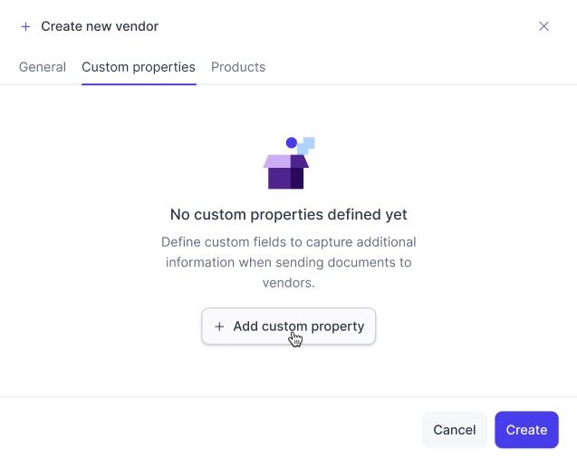Switch to the General tab
Viewport: 577px width, 459px height.
43,67
